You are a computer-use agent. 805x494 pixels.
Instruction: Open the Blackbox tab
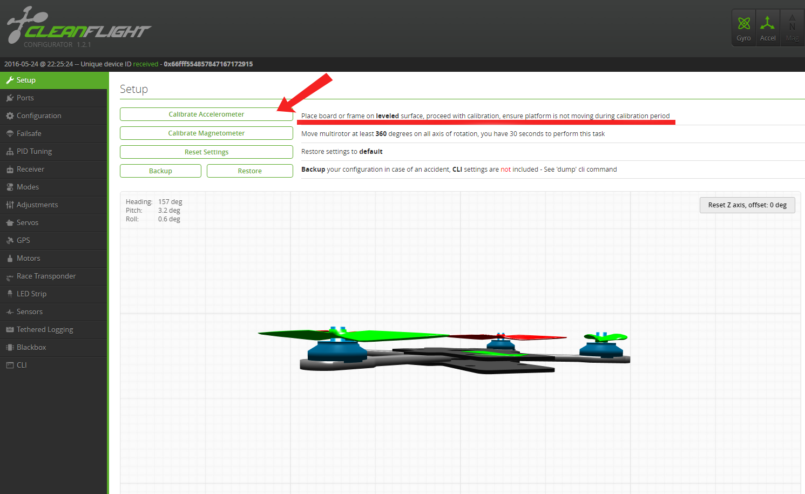pos(53,347)
